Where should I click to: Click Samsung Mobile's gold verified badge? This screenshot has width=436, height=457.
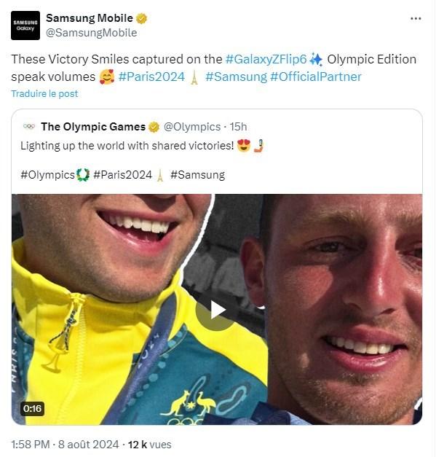(x=142, y=18)
